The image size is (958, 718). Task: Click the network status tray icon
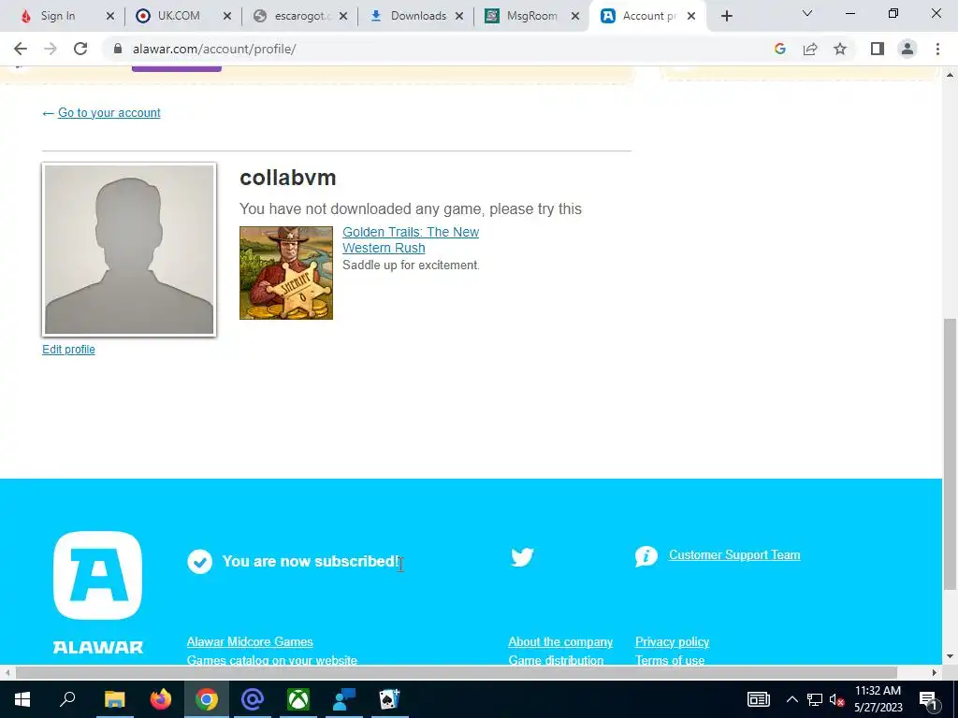(x=815, y=699)
